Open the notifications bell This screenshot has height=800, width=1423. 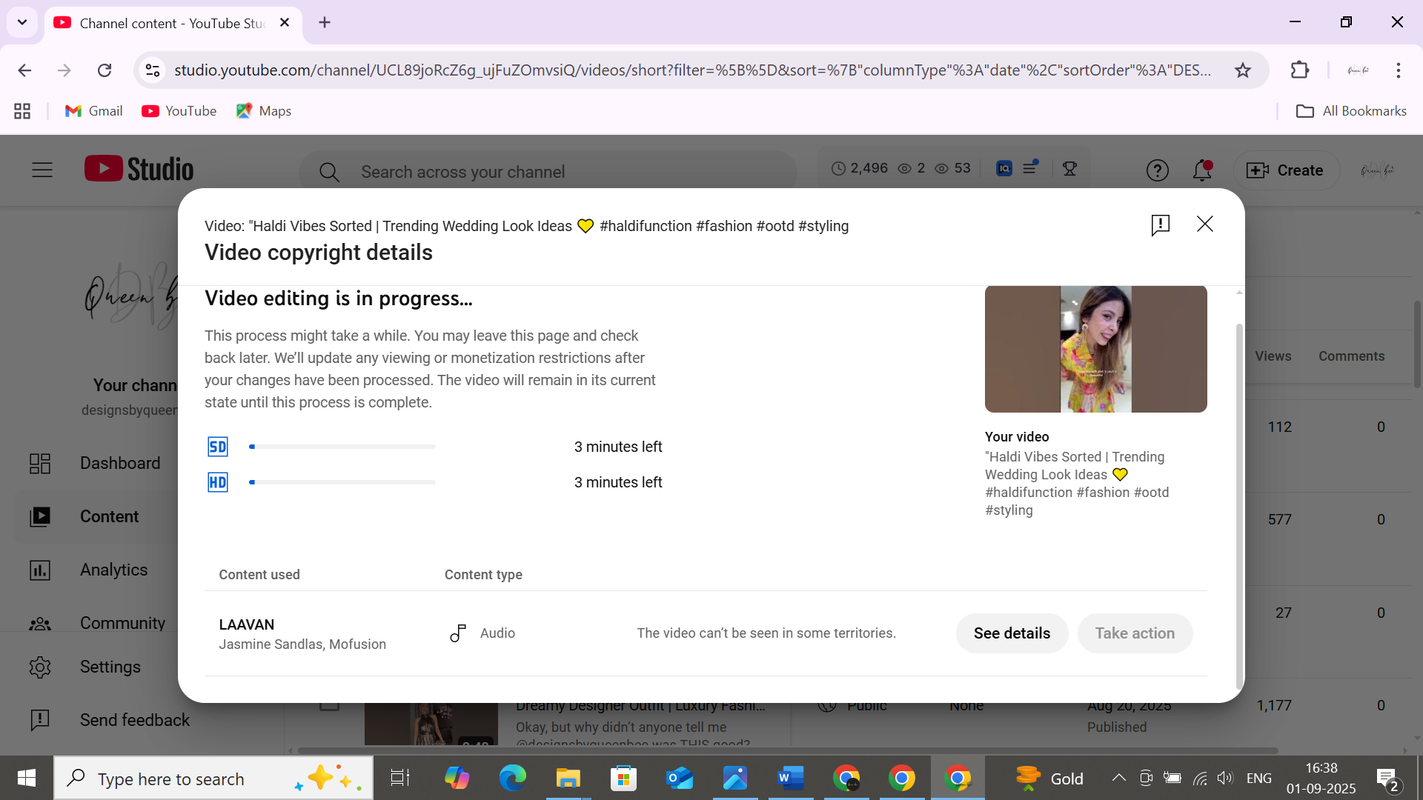click(1201, 170)
